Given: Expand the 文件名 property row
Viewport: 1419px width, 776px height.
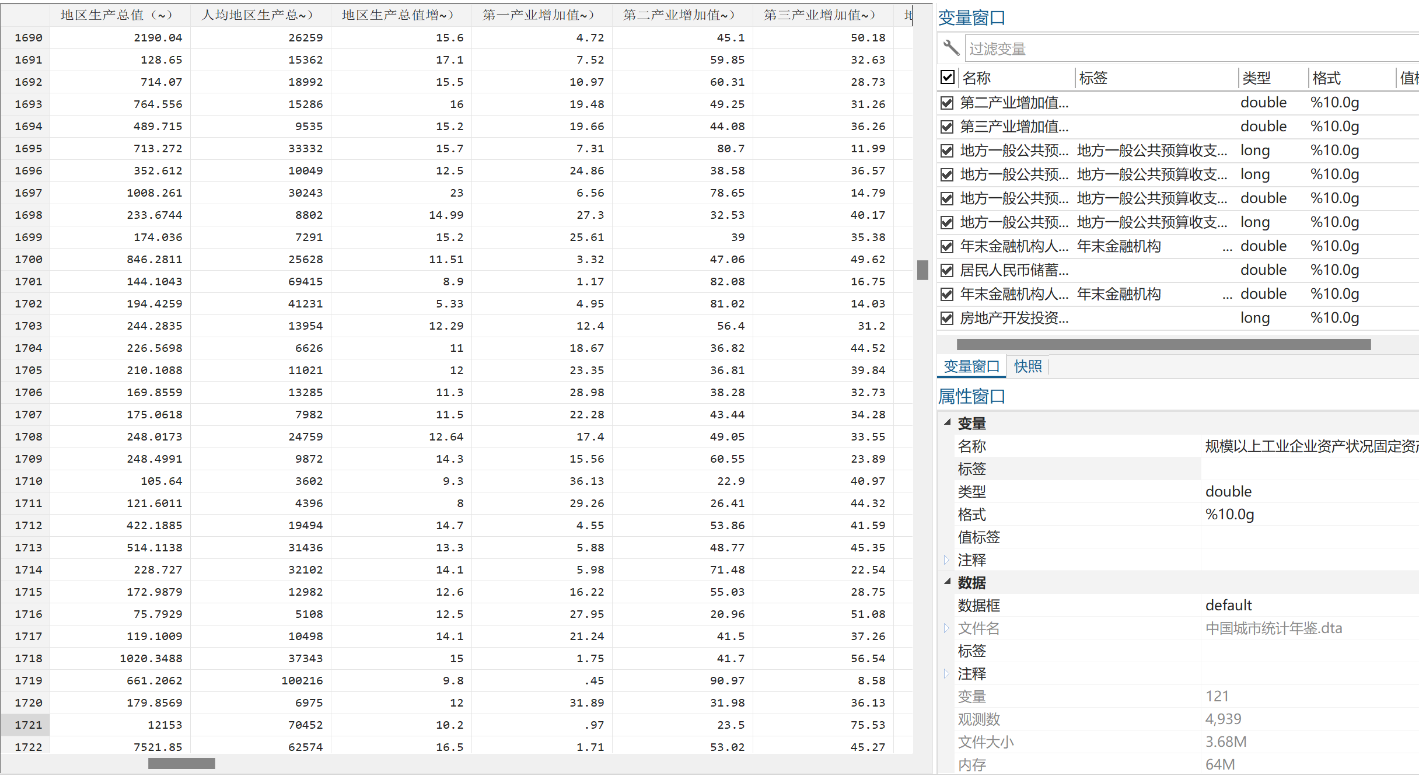Looking at the screenshot, I should [946, 628].
